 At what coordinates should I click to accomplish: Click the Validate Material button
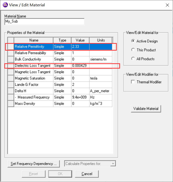146,109
